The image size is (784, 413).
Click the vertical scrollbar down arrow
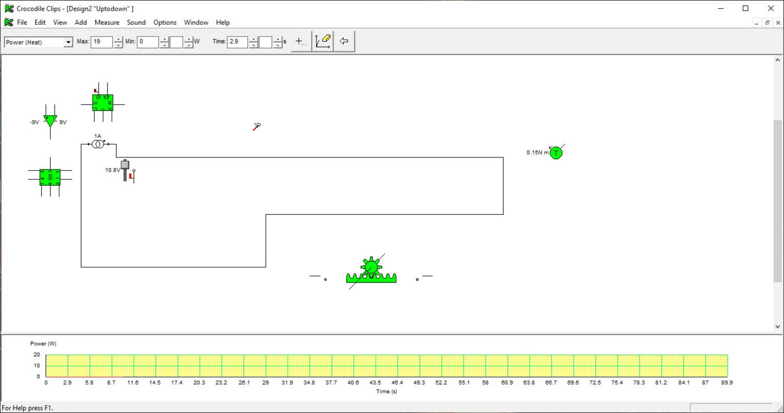777,326
